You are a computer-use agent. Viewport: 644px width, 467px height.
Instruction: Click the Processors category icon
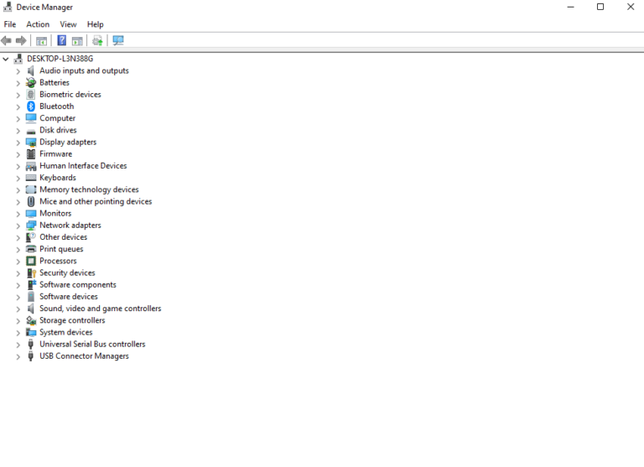pyautogui.click(x=31, y=261)
